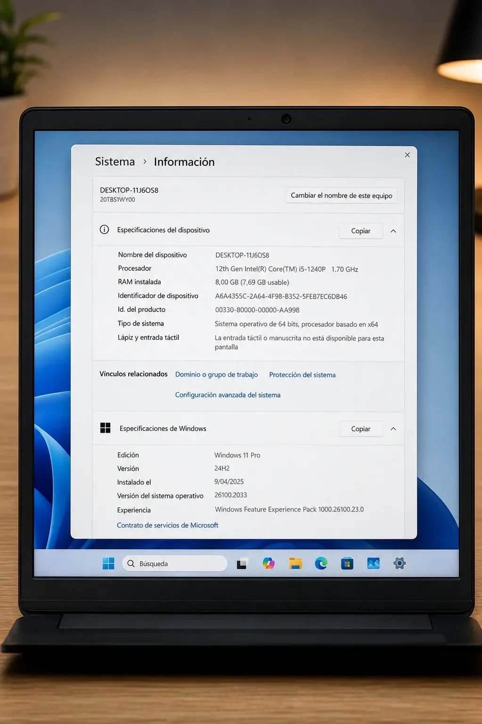The height and width of the screenshot is (724, 482).
Task: Open Configuración avanzada del sistema link
Action: pos(228,395)
